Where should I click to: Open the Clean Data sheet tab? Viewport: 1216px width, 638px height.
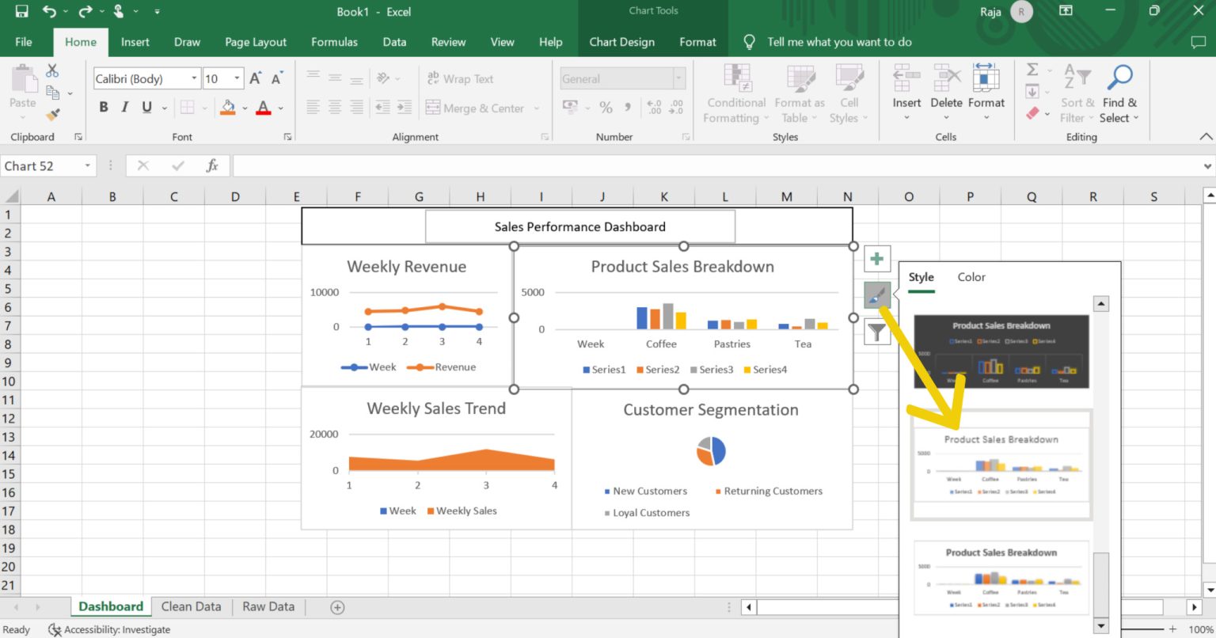(190, 606)
